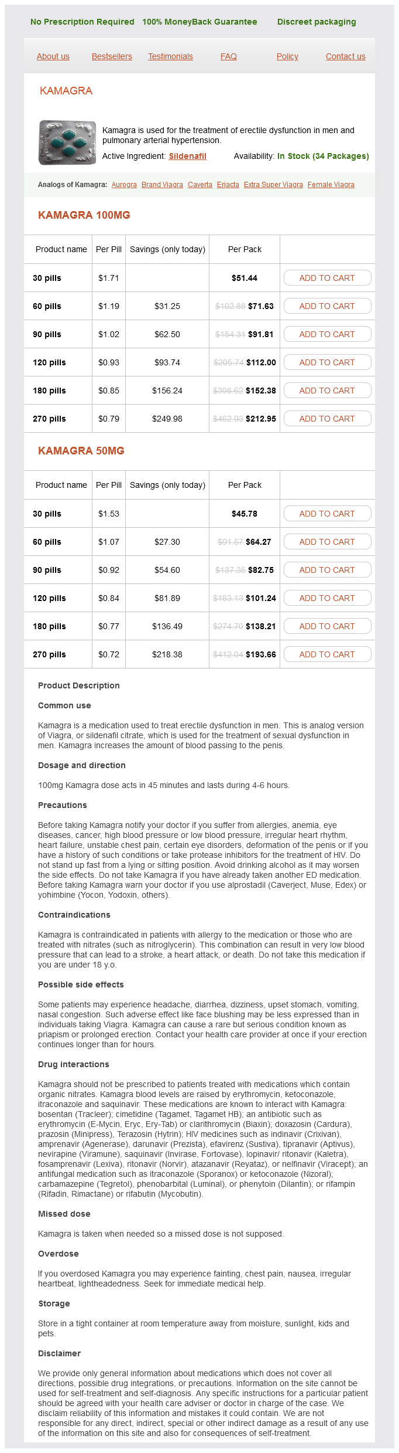Add 270 pills Kamagra 50mg to cart

click(x=327, y=654)
